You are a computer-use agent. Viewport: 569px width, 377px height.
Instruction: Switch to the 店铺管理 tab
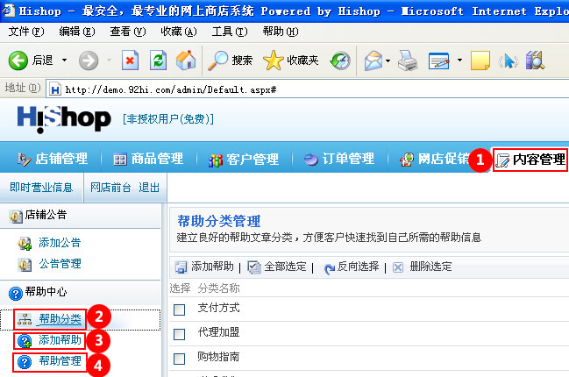coord(53,159)
